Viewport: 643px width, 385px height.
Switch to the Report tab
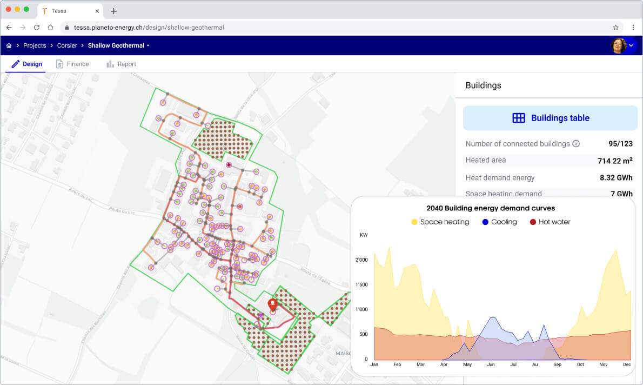click(x=121, y=64)
